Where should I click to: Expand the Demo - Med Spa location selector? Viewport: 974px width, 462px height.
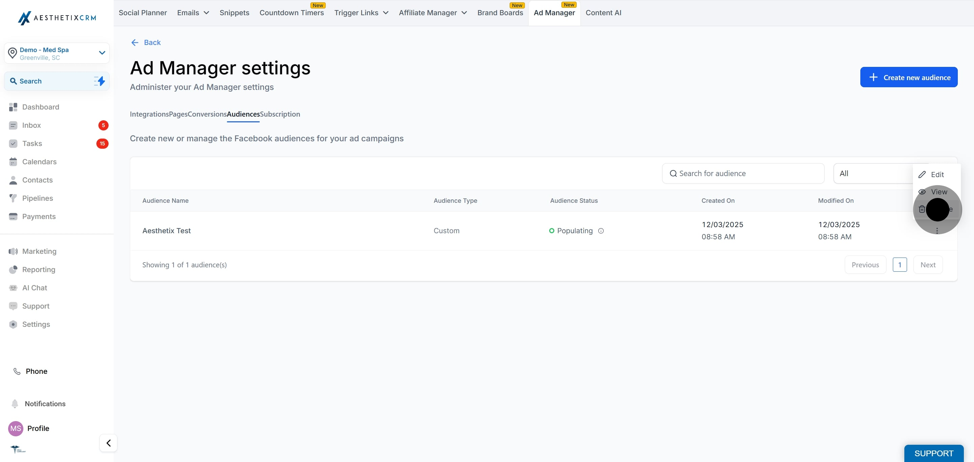point(57,53)
